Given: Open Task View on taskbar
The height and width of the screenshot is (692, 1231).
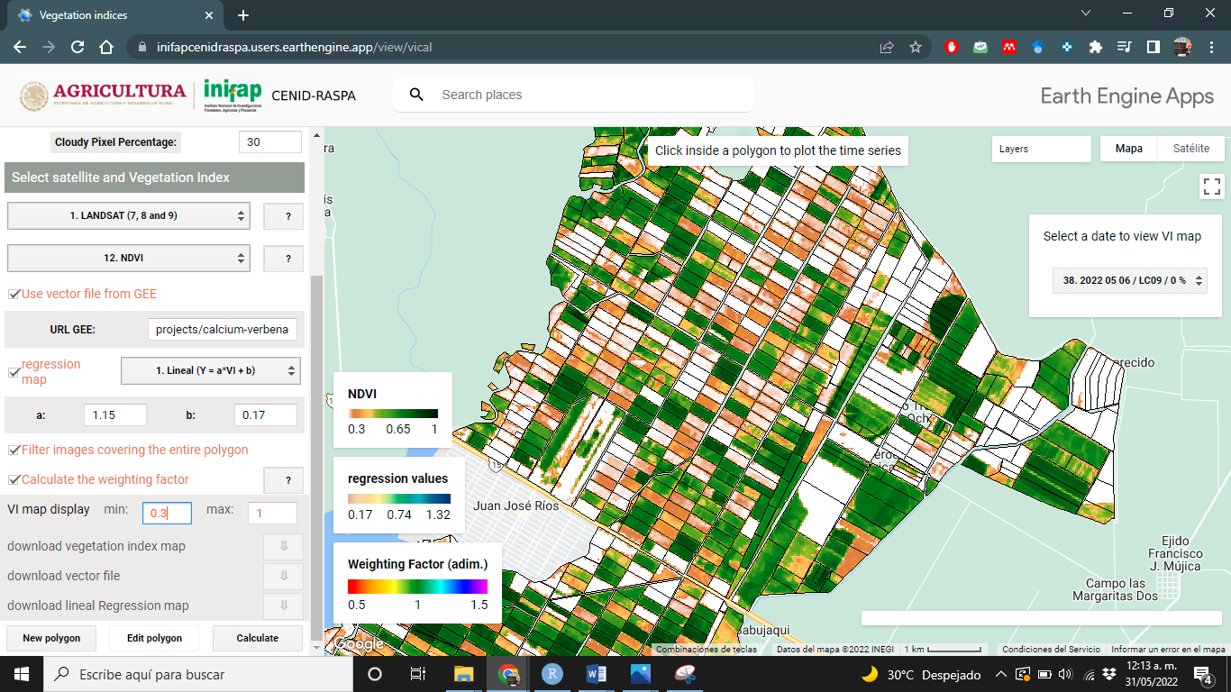Looking at the screenshot, I should point(418,674).
